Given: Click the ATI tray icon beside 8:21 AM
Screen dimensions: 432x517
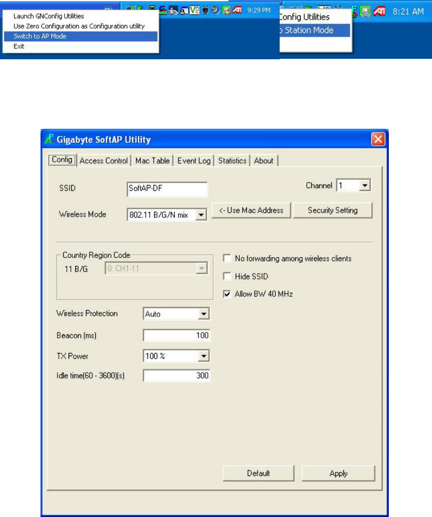Looking at the screenshot, I should tap(379, 12).
